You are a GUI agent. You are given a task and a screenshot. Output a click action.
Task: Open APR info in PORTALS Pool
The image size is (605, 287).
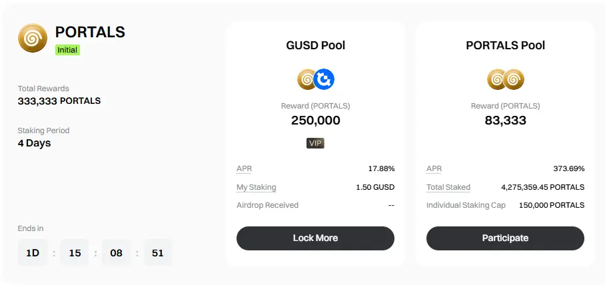[x=434, y=169]
